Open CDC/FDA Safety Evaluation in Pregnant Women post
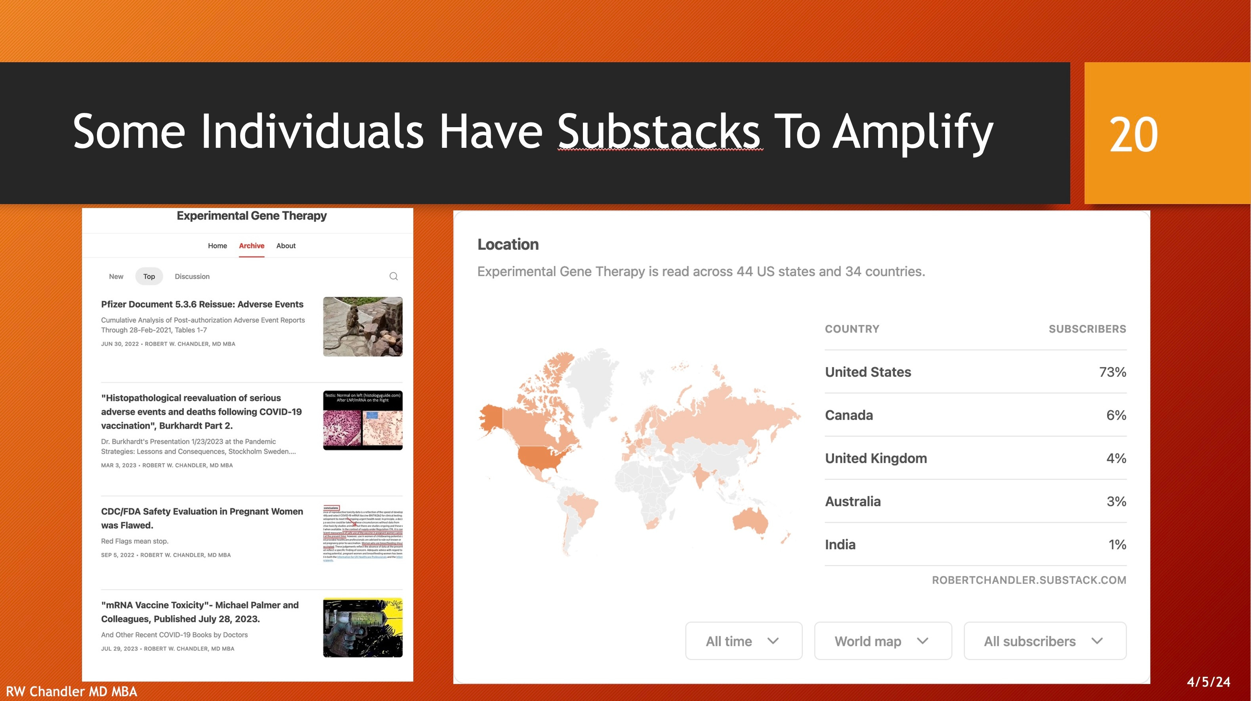The image size is (1251, 701). (x=202, y=518)
